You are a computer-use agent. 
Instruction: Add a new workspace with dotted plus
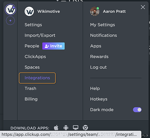(x=10, y=21)
